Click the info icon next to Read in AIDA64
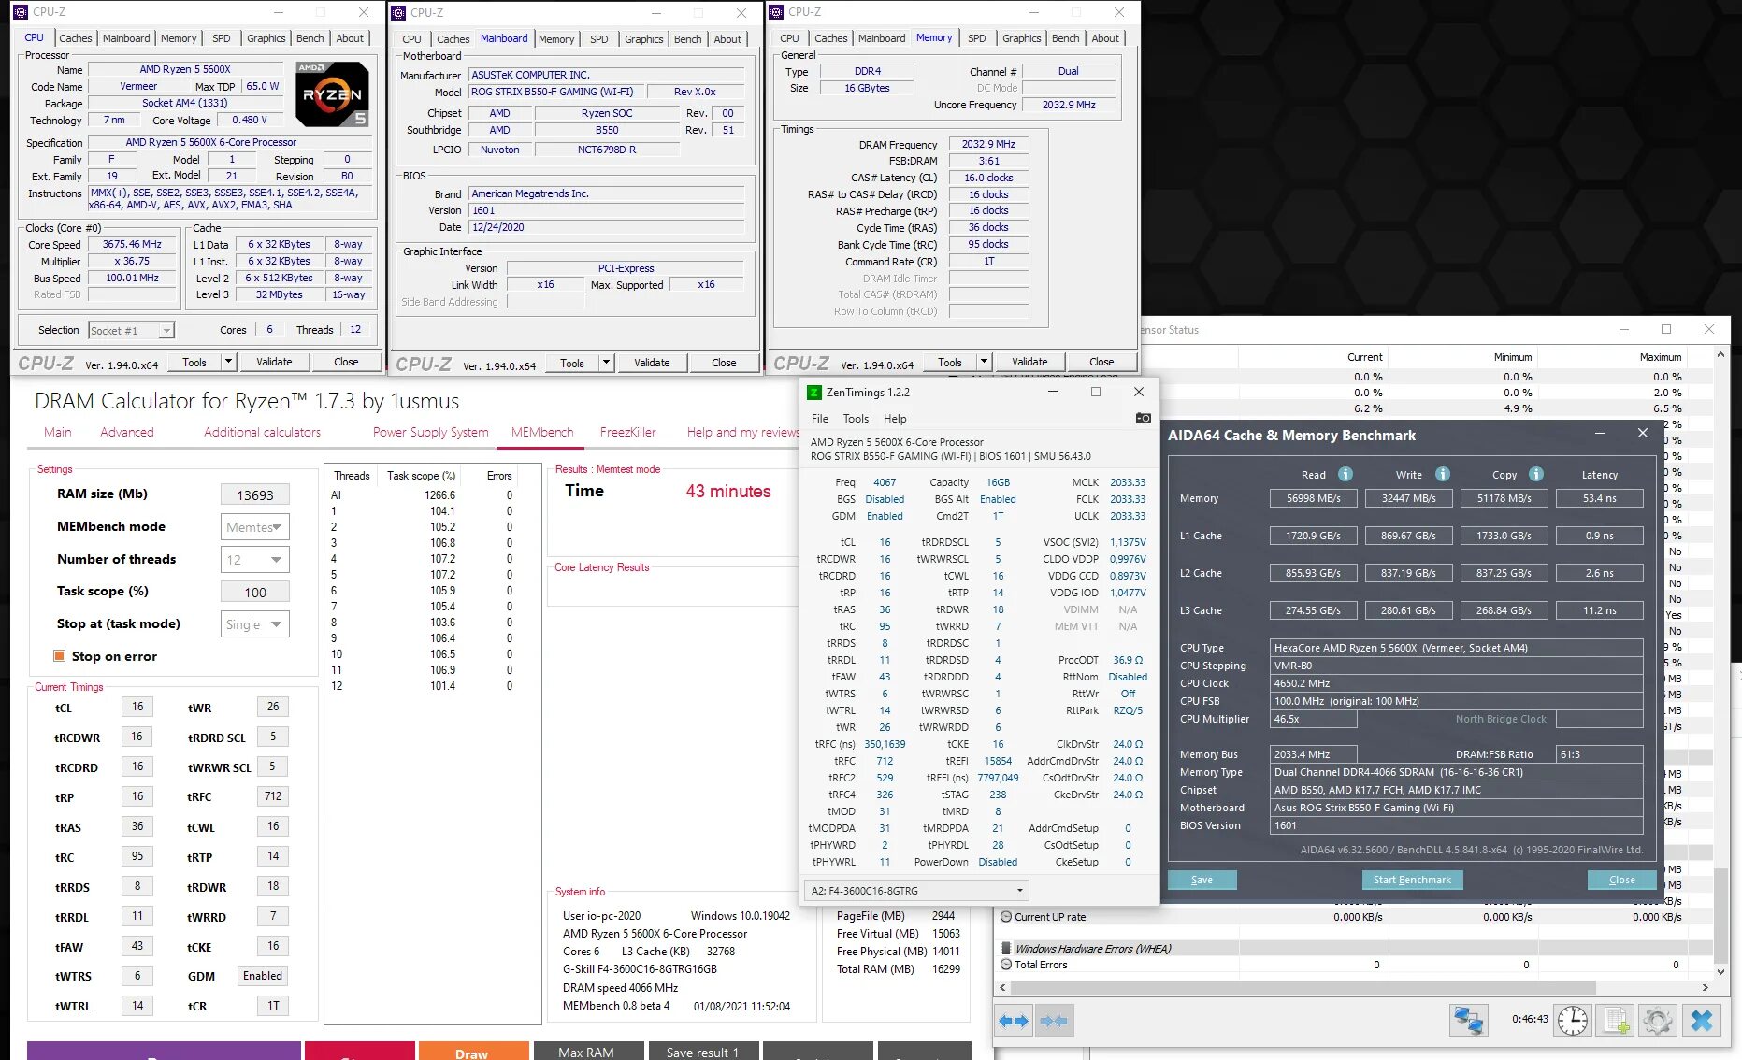 click(1346, 474)
